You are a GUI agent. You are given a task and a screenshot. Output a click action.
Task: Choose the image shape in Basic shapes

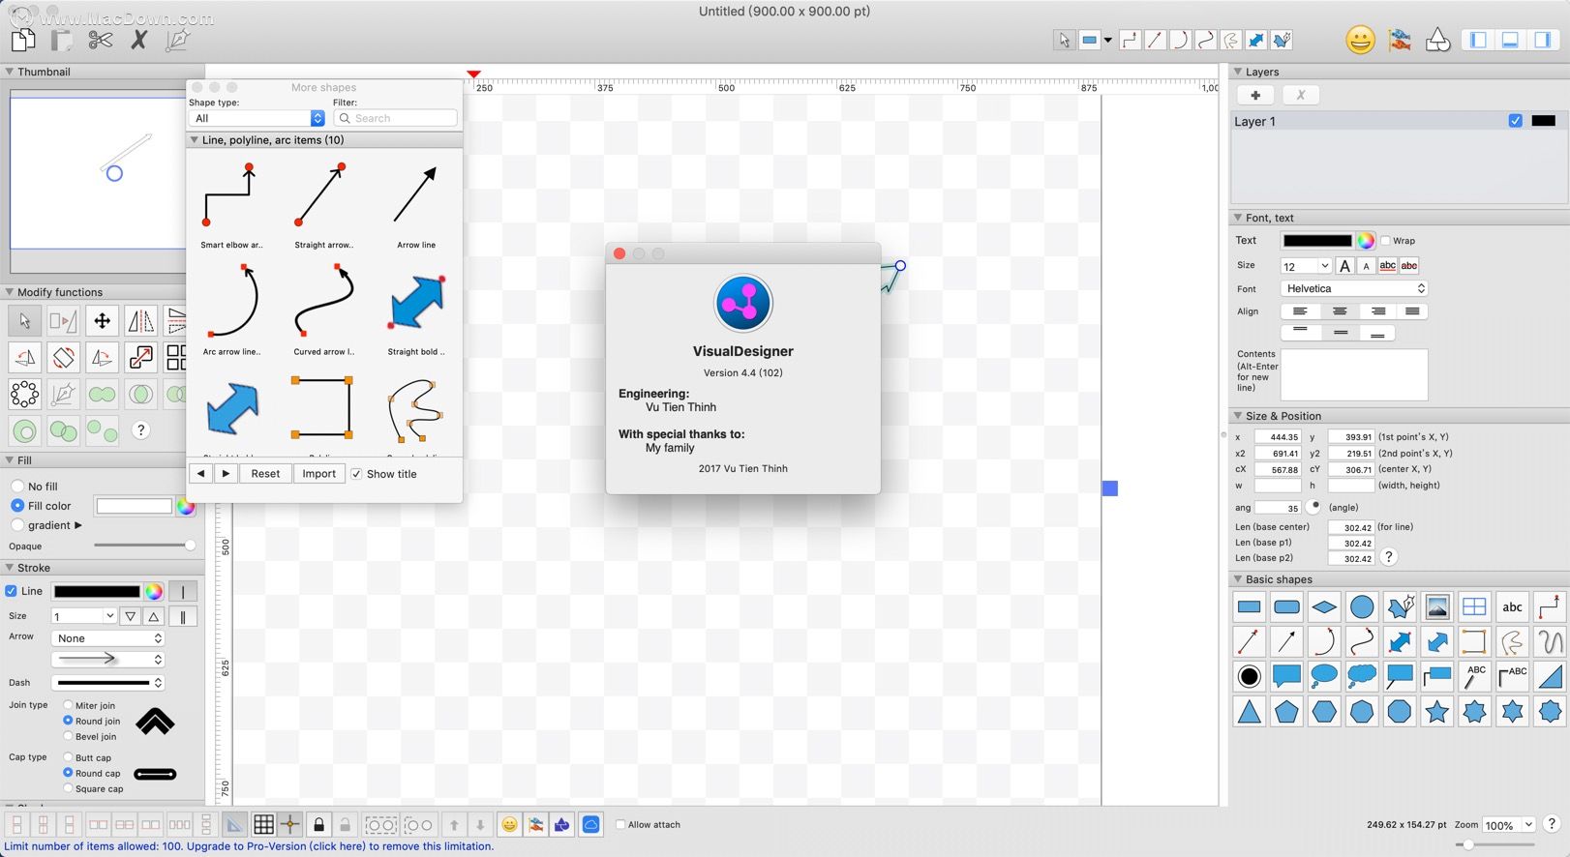pos(1437,607)
